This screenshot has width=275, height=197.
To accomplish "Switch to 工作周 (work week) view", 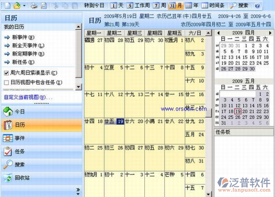I will [138, 6].
